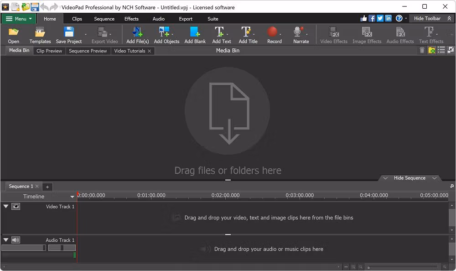This screenshot has height=271, width=456.
Task: Click the Add Title icon
Action: pyautogui.click(x=246, y=32)
